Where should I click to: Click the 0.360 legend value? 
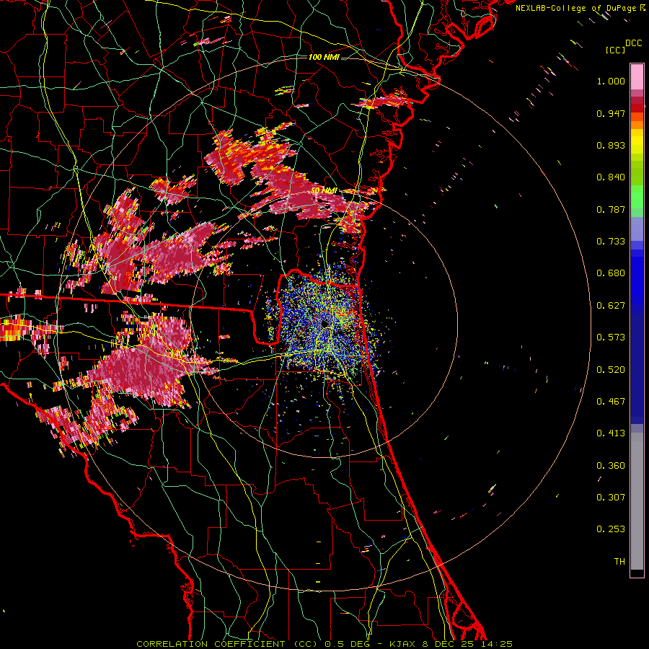[x=611, y=466]
